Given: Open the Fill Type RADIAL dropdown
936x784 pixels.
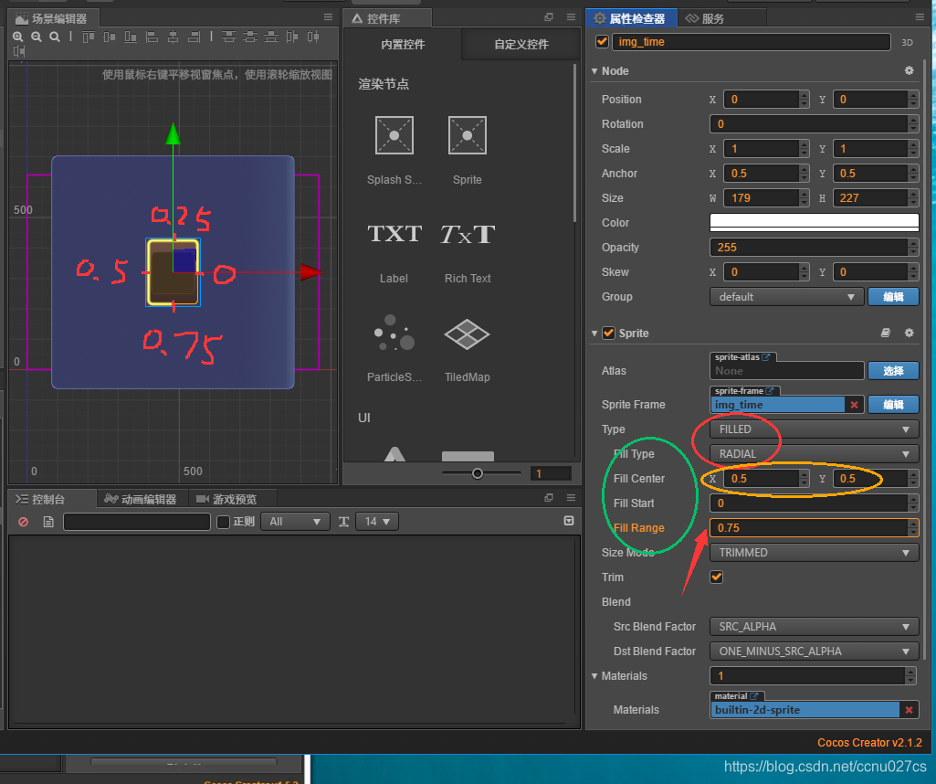Looking at the screenshot, I should 815,454.
